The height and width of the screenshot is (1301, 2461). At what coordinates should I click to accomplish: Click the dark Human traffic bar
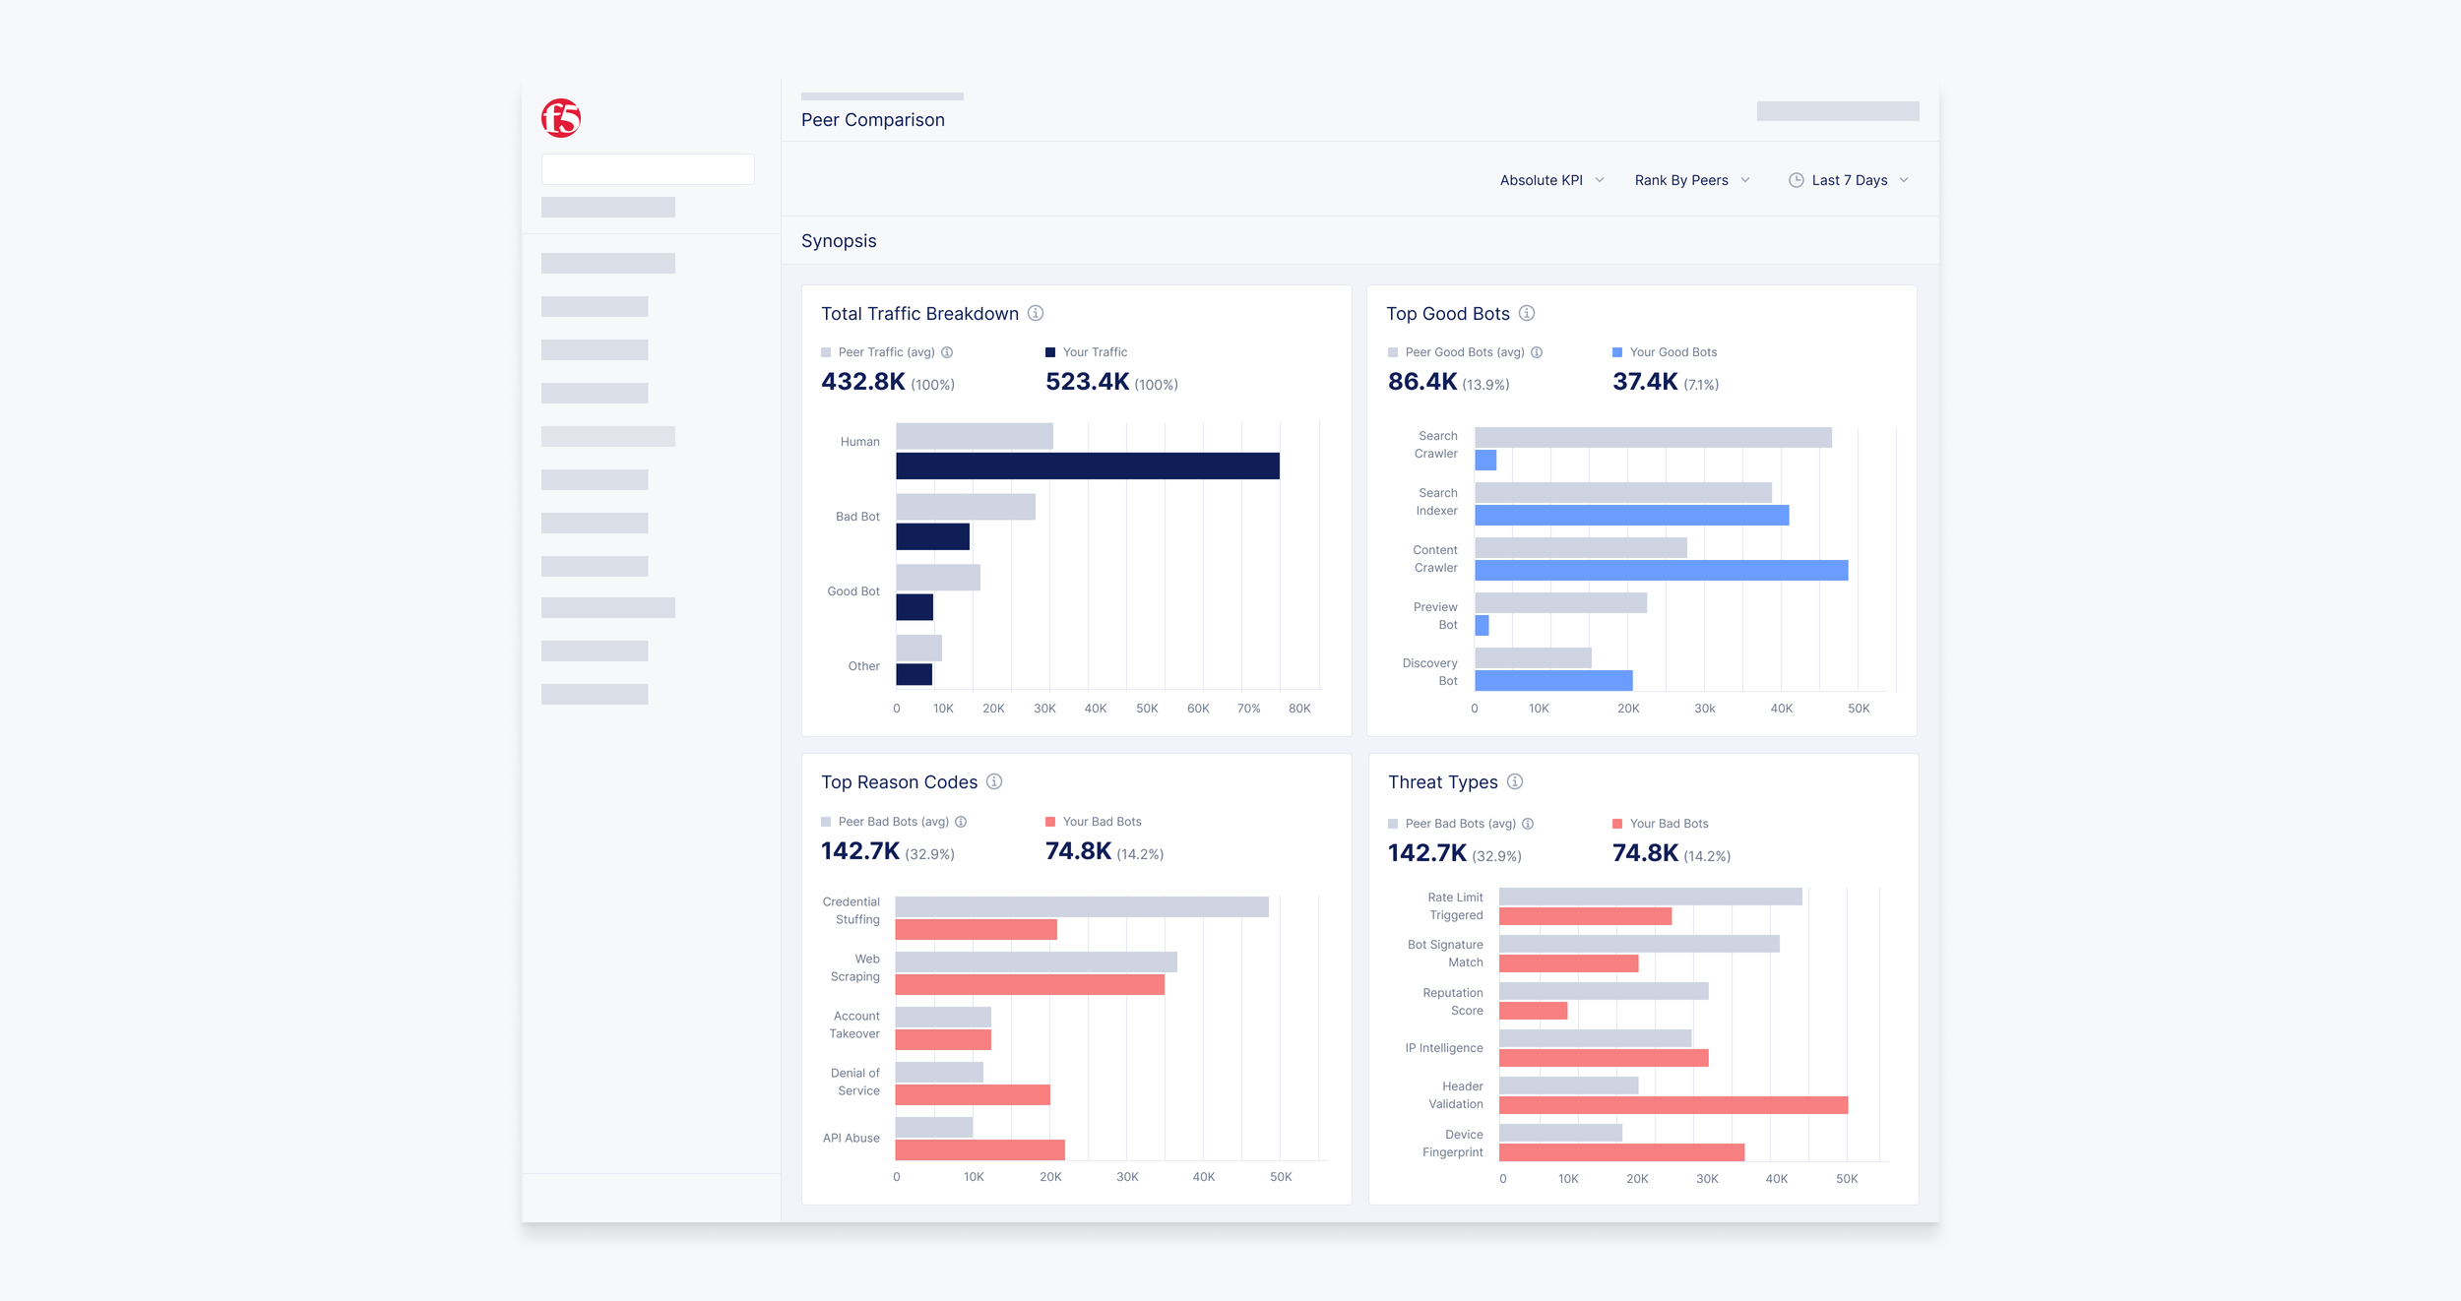pos(1088,466)
